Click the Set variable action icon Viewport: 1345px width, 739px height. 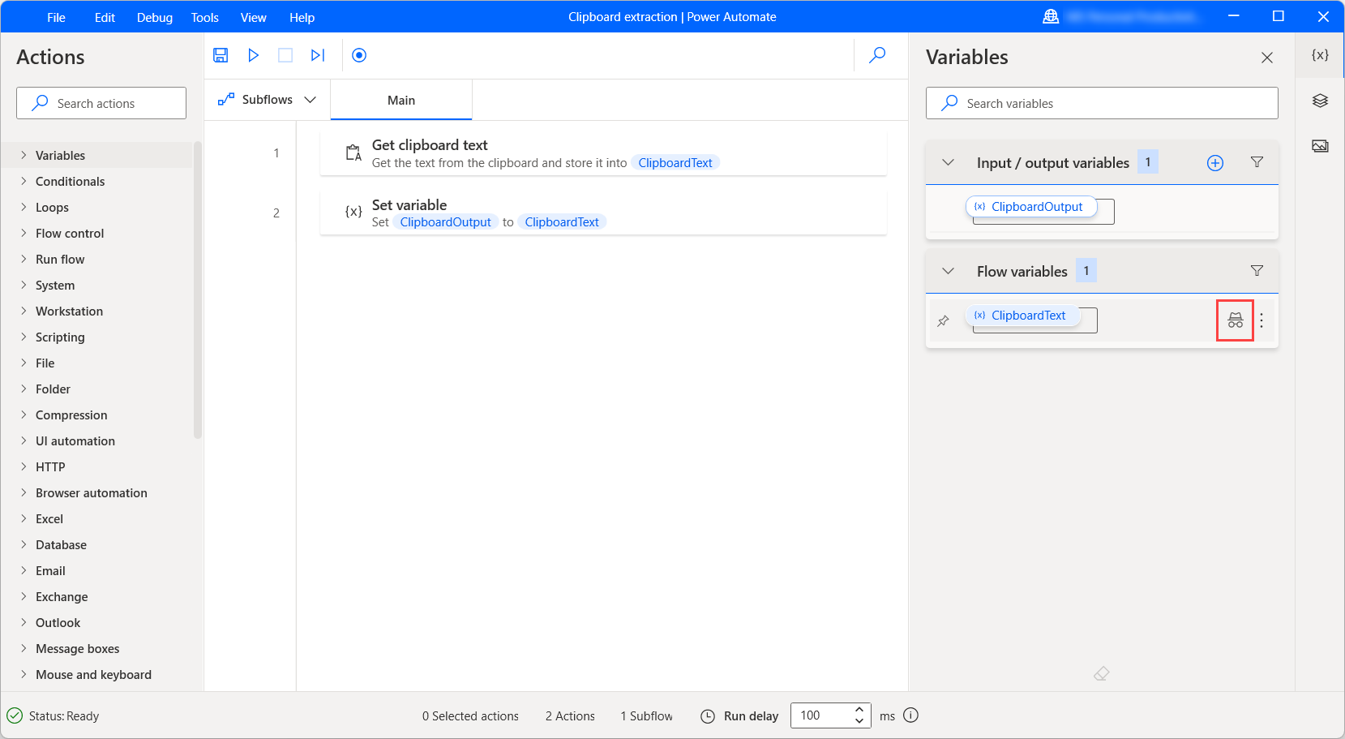tap(353, 212)
